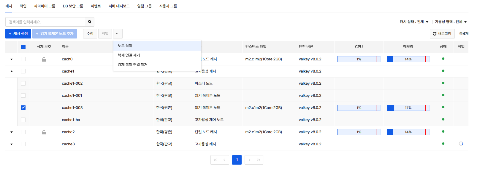Open the more actions ellipsis button

(118, 34)
